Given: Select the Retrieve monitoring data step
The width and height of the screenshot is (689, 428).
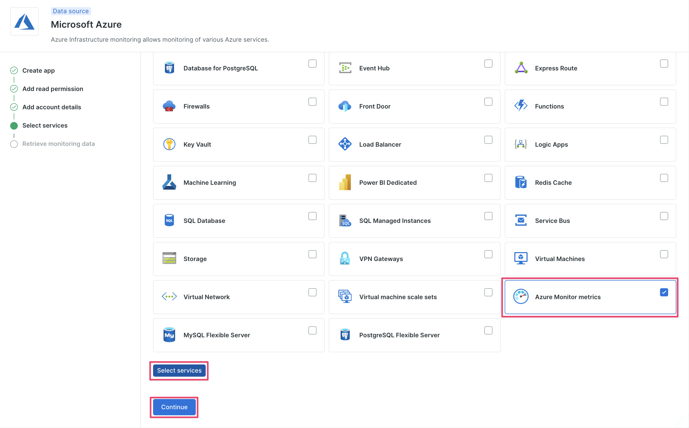Looking at the screenshot, I should click(58, 144).
